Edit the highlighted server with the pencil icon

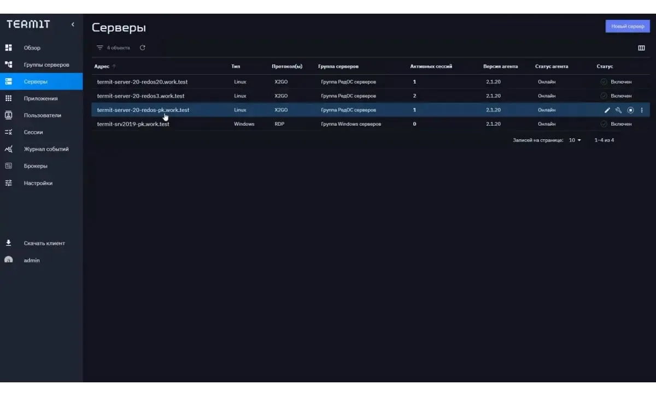pyautogui.click(x=607, y=110)
